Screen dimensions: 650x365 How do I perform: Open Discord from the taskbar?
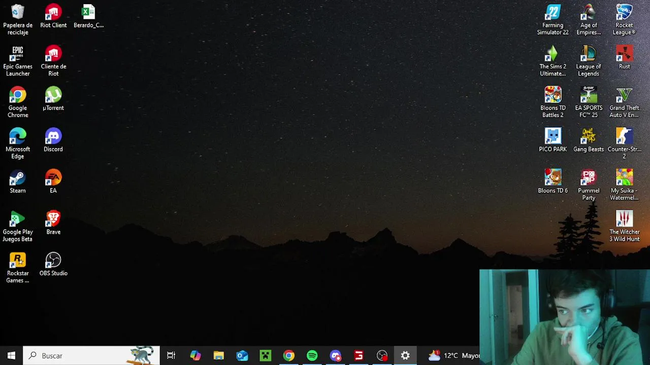(336, 356)
